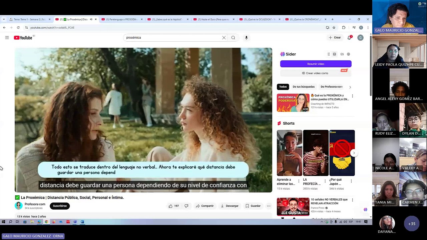Switch to ¿Qué es la CRONÉMICA tab
Viewport: 427px width, 240px height.
click(x=306, y=19)
